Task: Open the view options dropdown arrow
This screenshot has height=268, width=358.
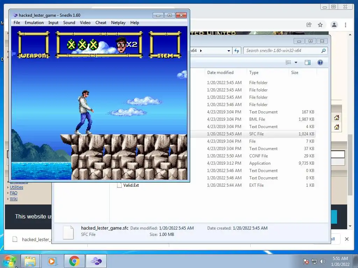Action: pyautogui.click(x=296, y=62)
